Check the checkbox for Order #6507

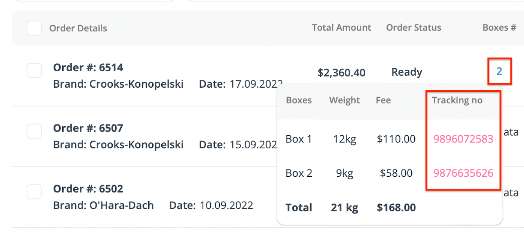34,131
